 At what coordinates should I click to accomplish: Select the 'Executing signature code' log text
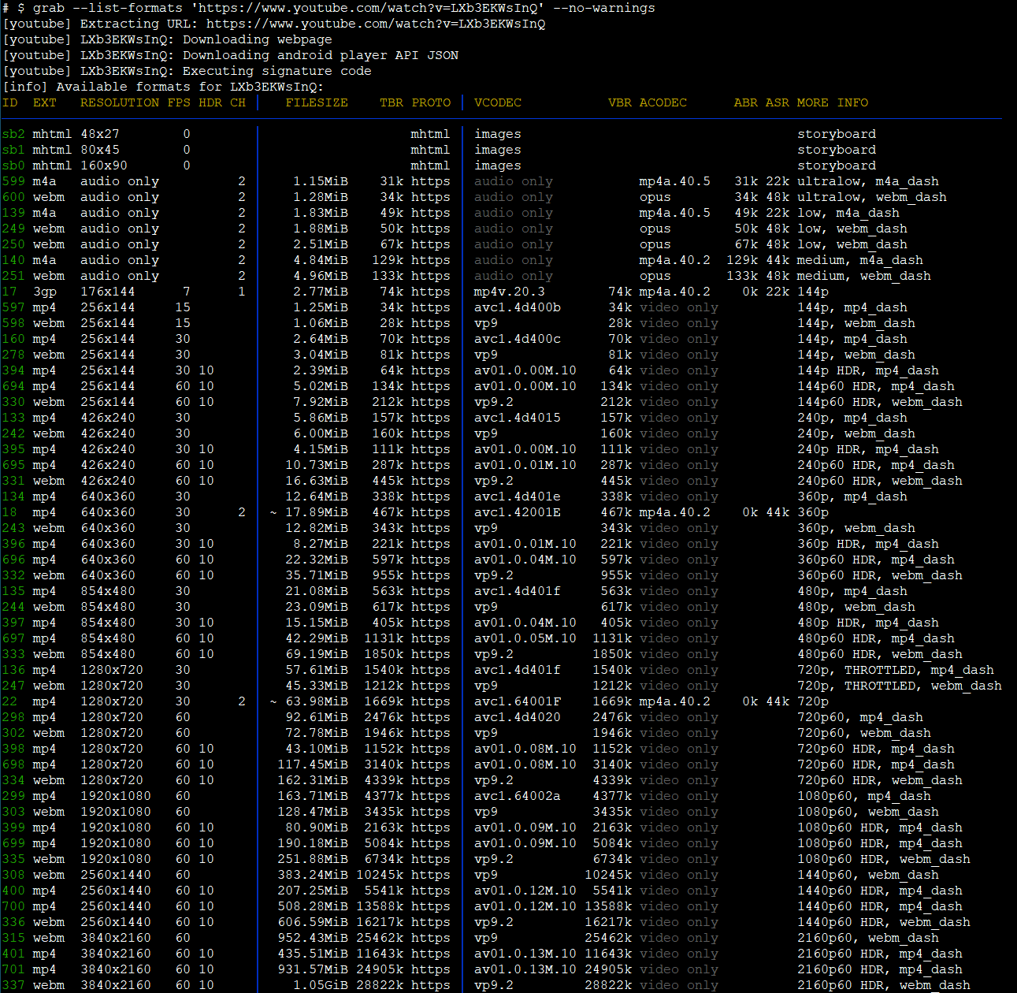pos(277,71)
